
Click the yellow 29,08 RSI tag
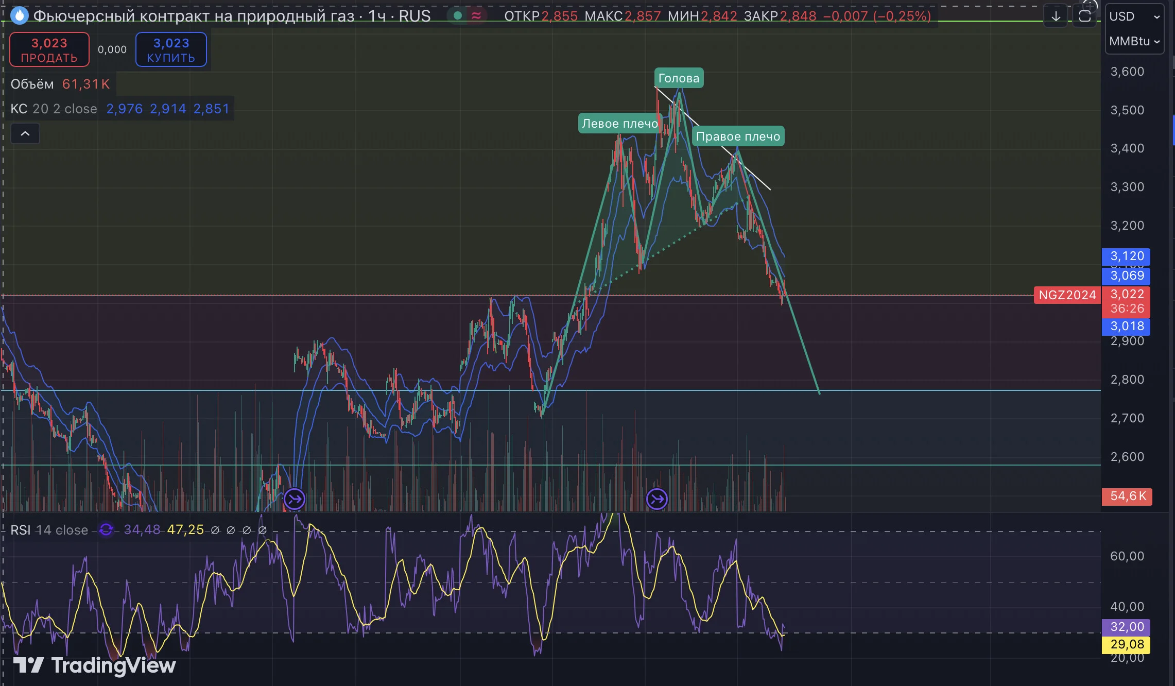tap(1126, 644)
